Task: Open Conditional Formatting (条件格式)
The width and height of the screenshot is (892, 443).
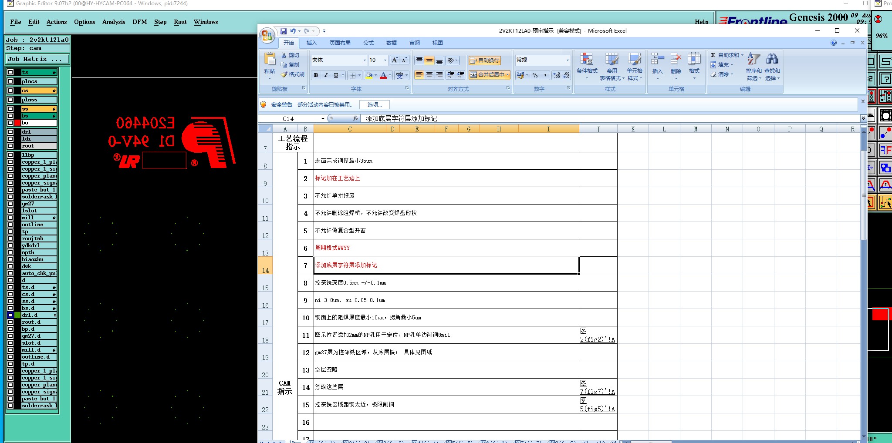Action: [587, 66]
